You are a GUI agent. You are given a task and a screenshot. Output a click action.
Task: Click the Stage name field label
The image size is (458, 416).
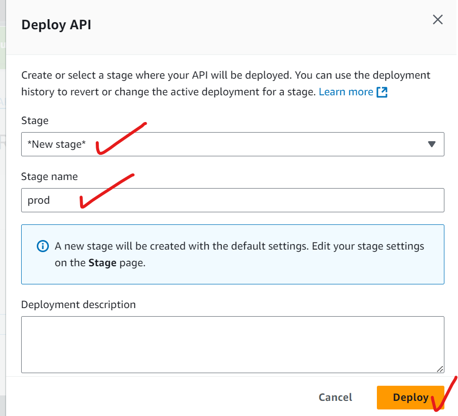tap(49, 176)
